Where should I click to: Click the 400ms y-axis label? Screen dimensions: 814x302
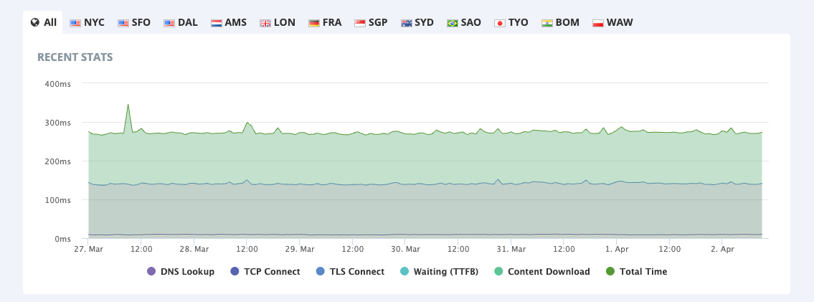tap(57, 83)
